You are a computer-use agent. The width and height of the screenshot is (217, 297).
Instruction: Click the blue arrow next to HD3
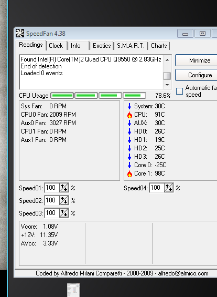129,157
